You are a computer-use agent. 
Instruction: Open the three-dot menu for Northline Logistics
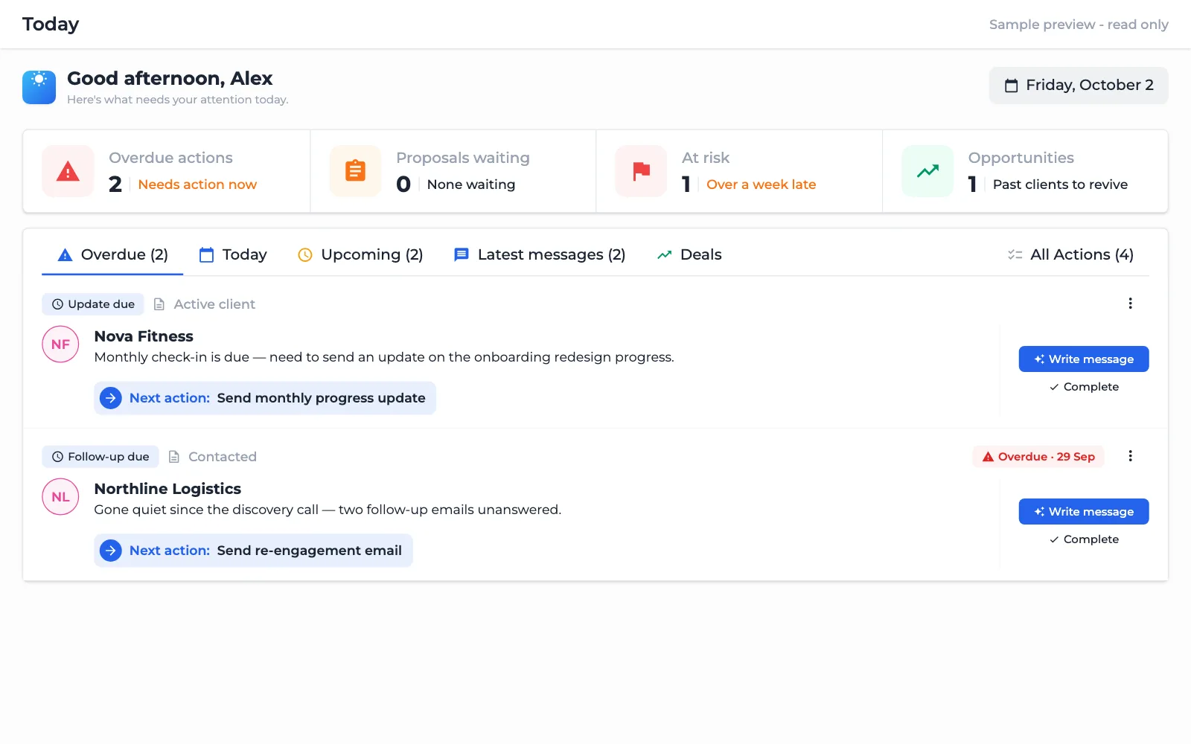coord(1130,456)
